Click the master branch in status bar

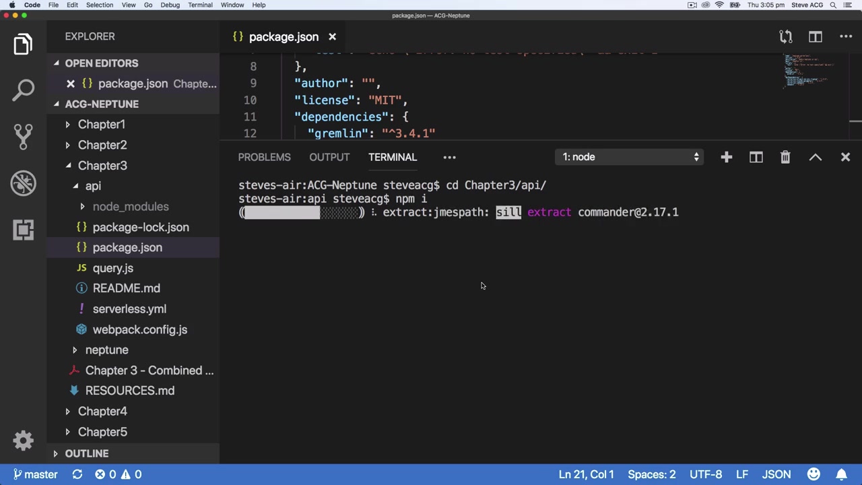pyautogui.click(x=36, y=474)
